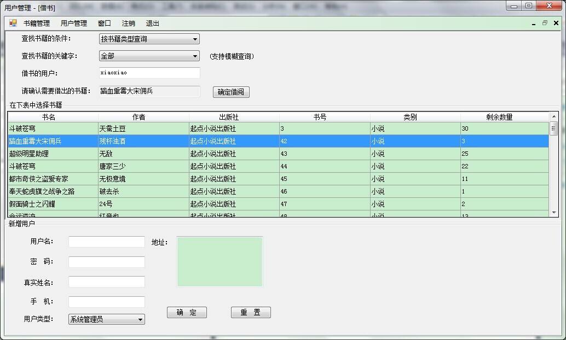The width and height of the screenshot is (566, 340).
Task: Click the down arrow on the vertical scrollbar
Action: pos(553,212)
